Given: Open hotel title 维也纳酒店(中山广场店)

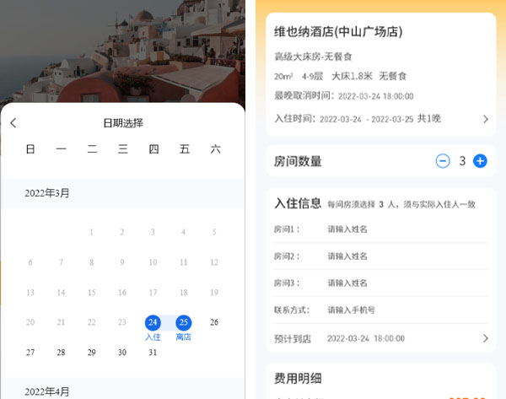Looking at the screenshot, I should click(x=338, y=32).
